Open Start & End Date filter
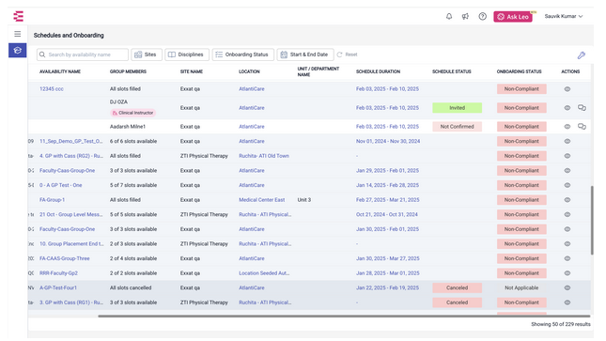This screenshot has width=606, height=341. tap(305, 54)
